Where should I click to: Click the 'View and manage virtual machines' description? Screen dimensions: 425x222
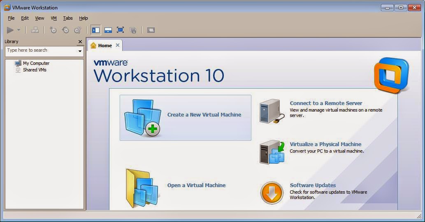(336, 113)
